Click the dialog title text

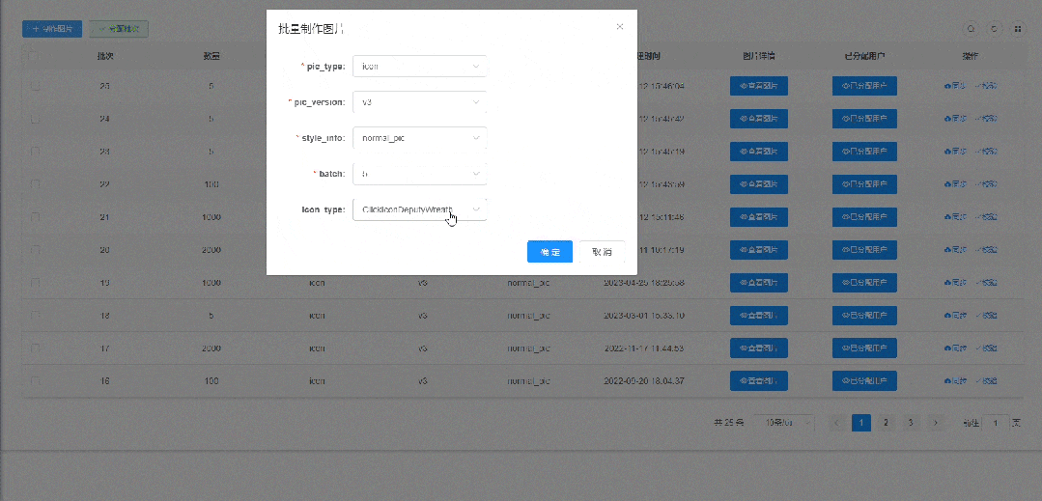[310, 28]
